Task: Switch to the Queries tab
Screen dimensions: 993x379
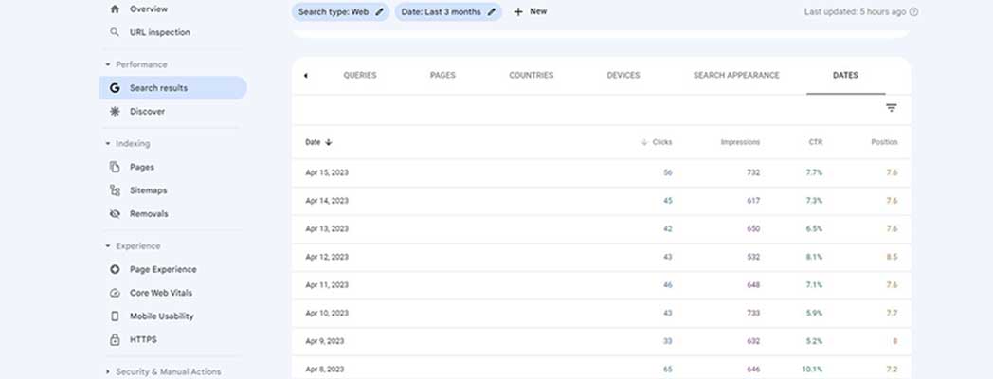Action: pos(359,76)
